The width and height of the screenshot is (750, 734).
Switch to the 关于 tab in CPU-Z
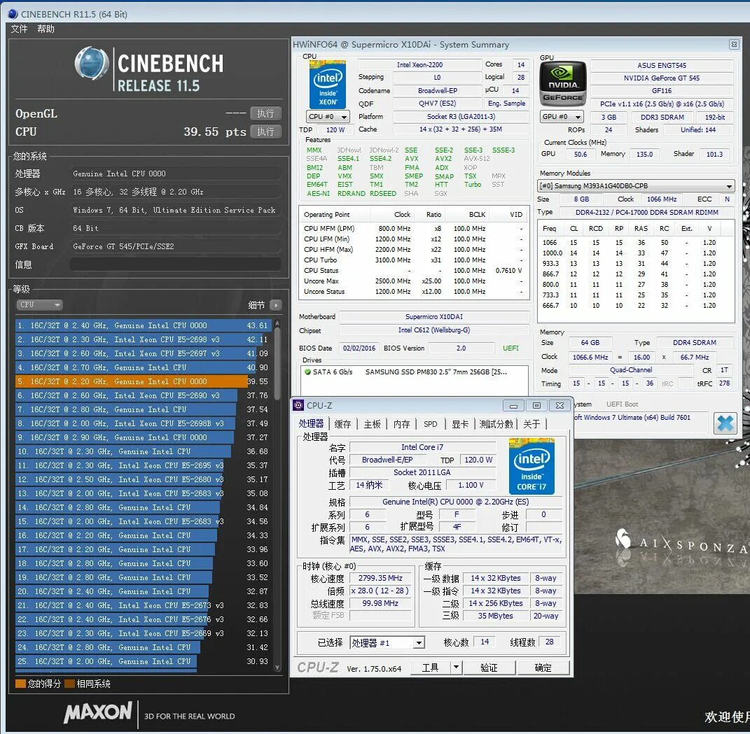tap(532, 424)
